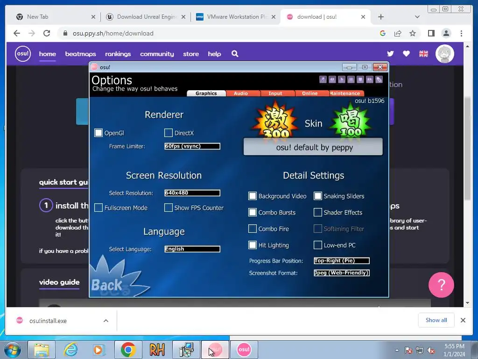478x359 pixels.
Task: Open the user avatar in site header
Action: (445, 54)
